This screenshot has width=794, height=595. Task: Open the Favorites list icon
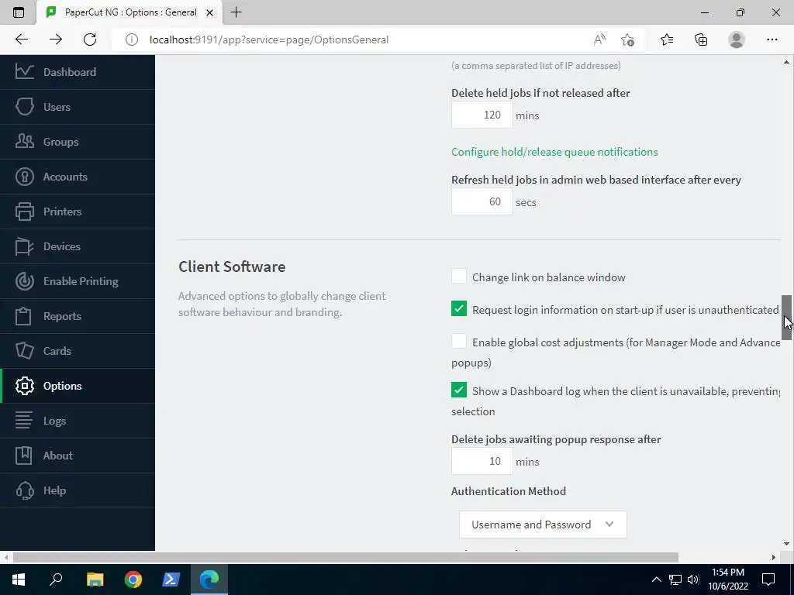pyautogui.click(x=667, y=40)
